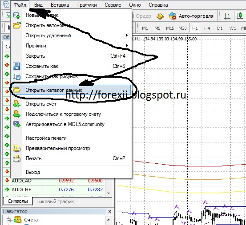Image resolution: width=246 pixels, height=225 pixels.
Task: Open the Графики menu
Action: tap(87, 5)
